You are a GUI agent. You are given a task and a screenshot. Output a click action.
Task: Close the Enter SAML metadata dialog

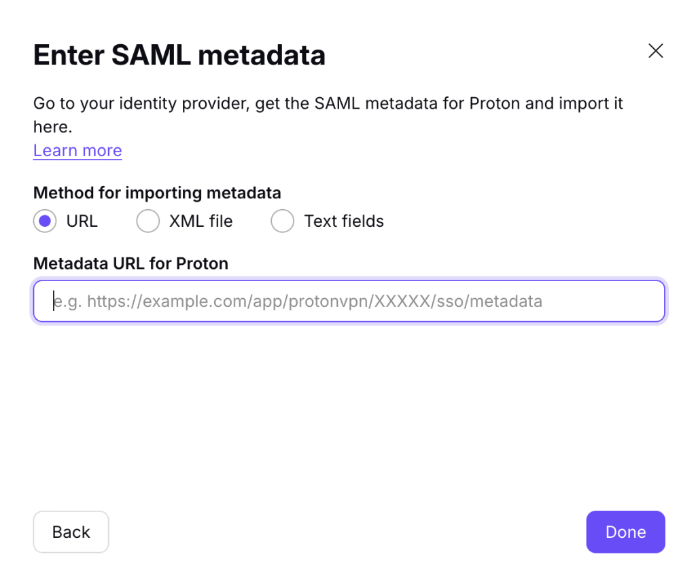[x=655, y=51]
